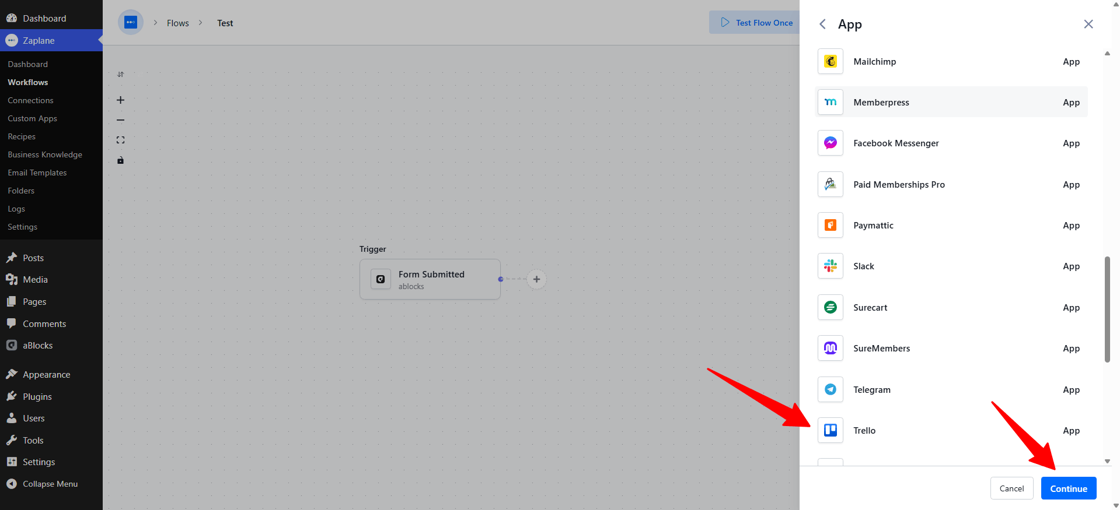Click the Continue button

point(1069,488)
